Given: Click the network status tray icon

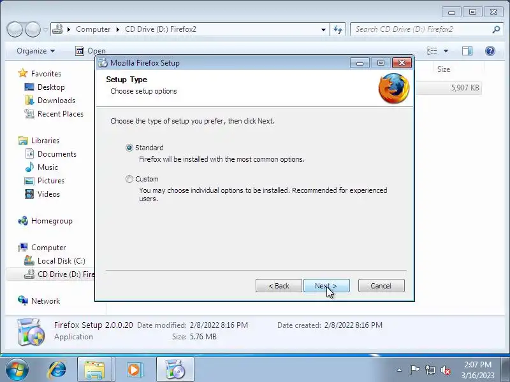Looking at the screenshot, I should (430, 370).
